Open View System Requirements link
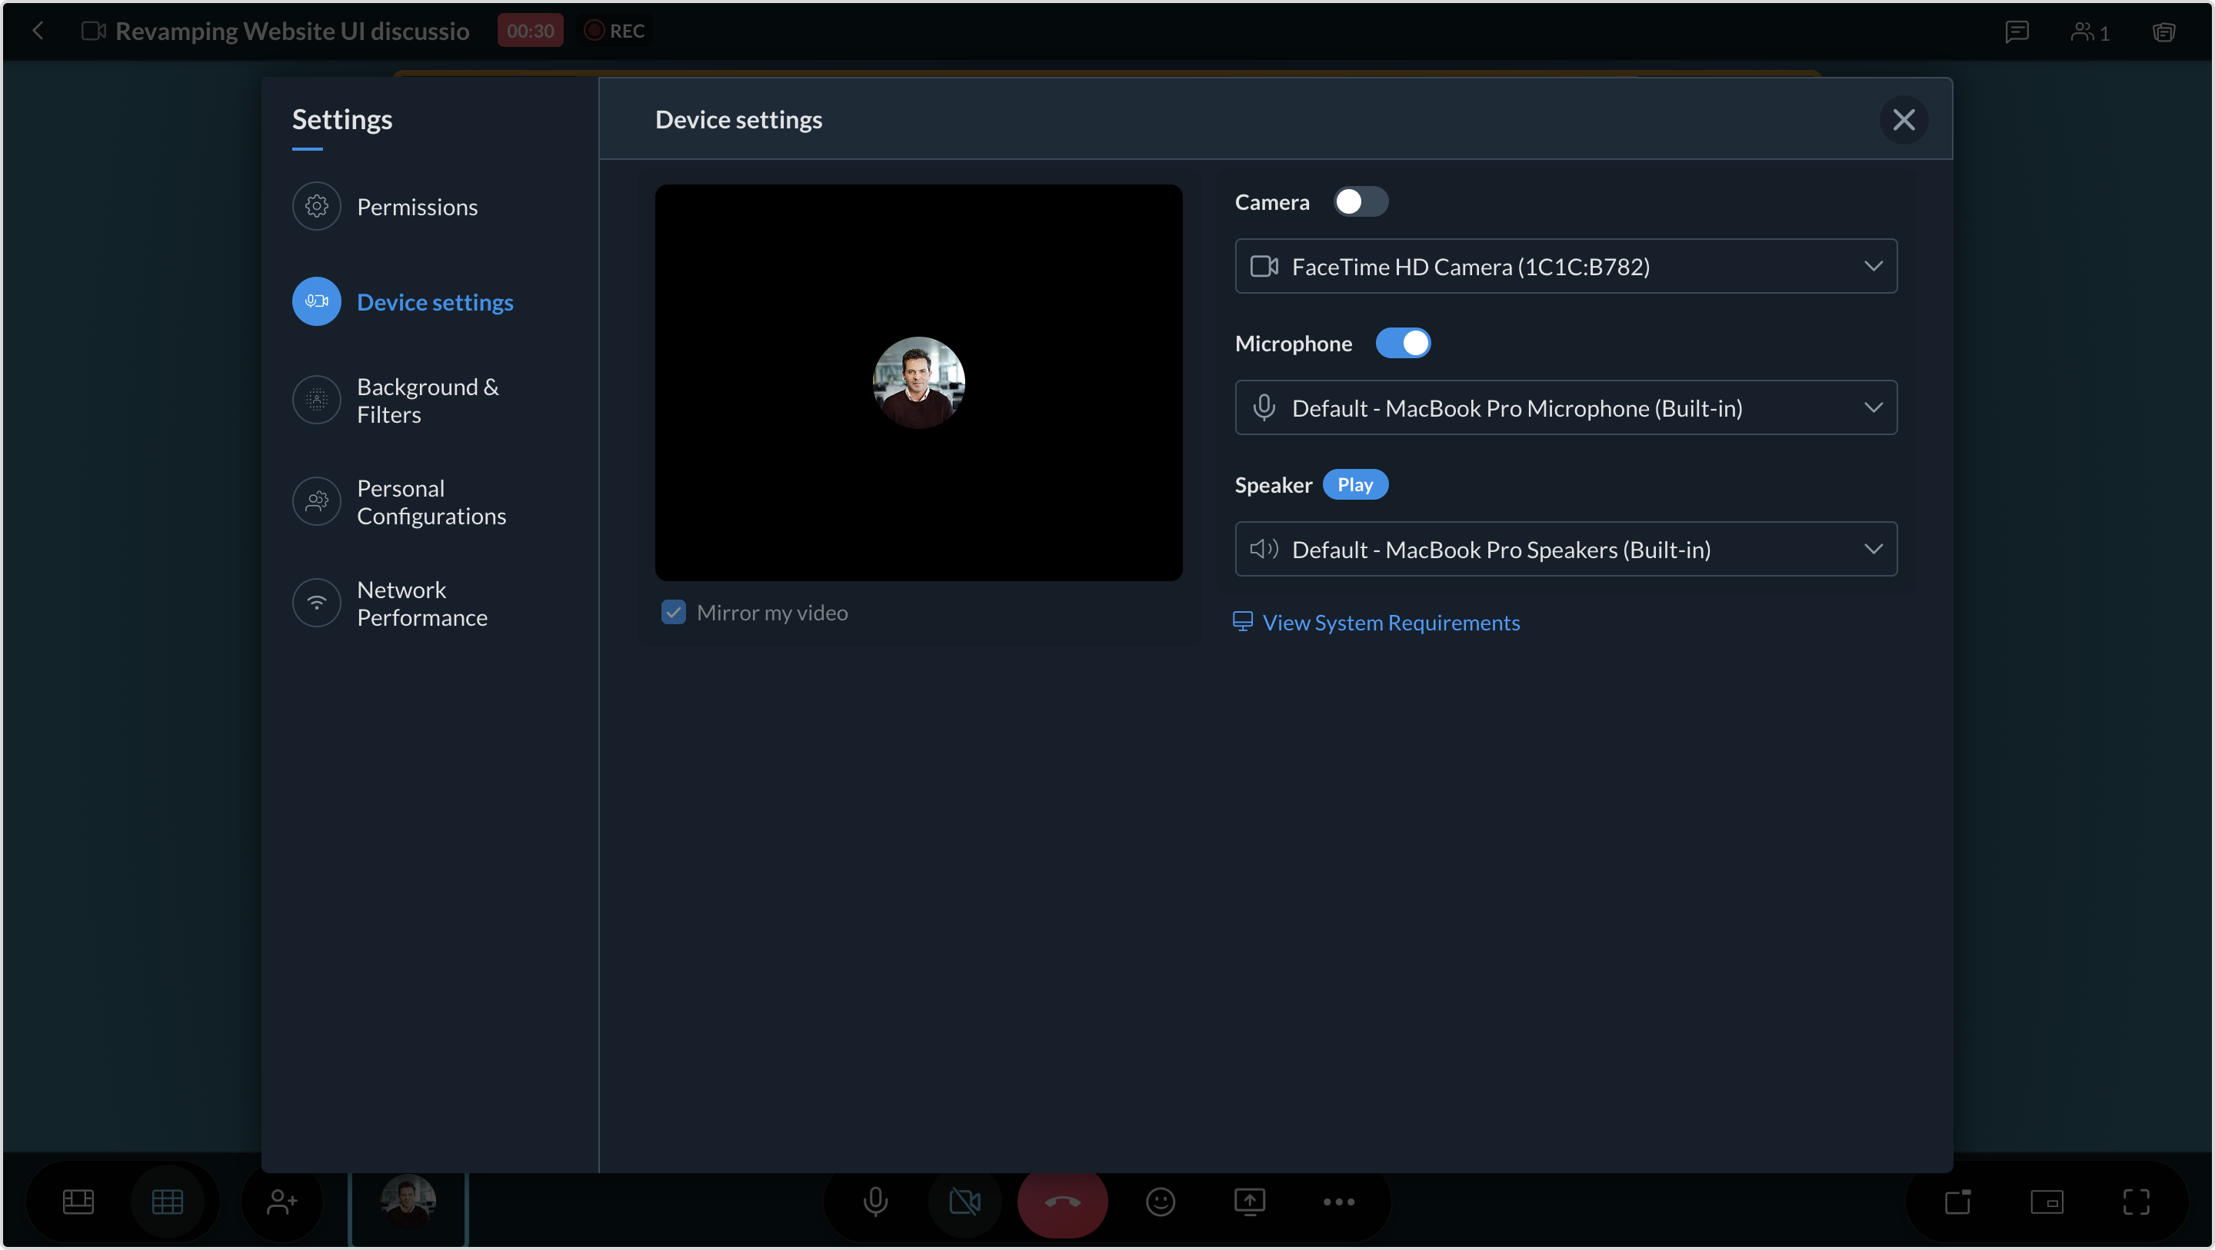Image resolution: width=2215 pixels, height=1250 pixels. [x=1391, y=623]
